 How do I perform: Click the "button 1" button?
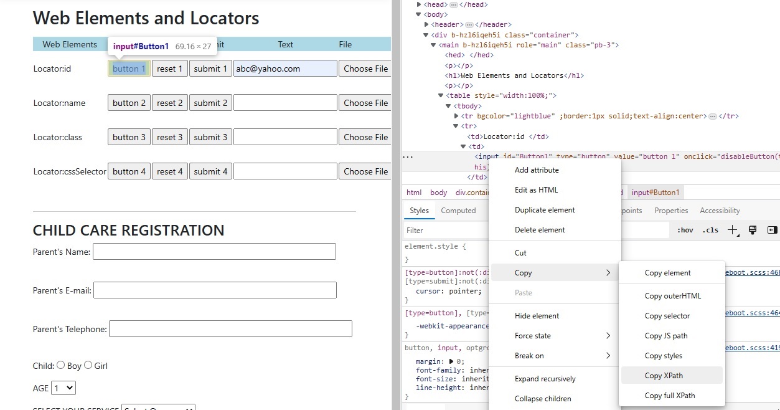(x=129, y=69)
